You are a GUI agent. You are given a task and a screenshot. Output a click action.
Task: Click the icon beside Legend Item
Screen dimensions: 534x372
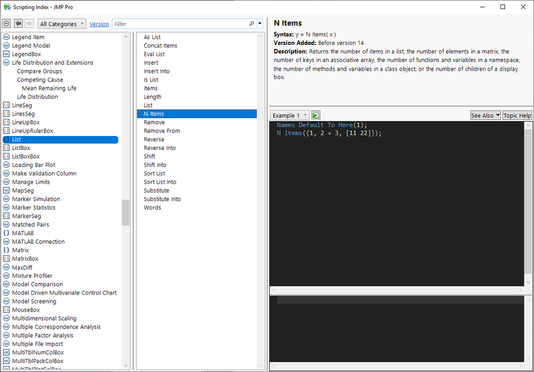[6, 37]
